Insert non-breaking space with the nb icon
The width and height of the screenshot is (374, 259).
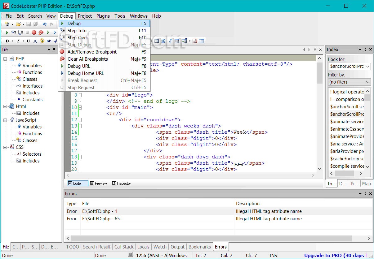pyautogui.click(x=49, y=41)
